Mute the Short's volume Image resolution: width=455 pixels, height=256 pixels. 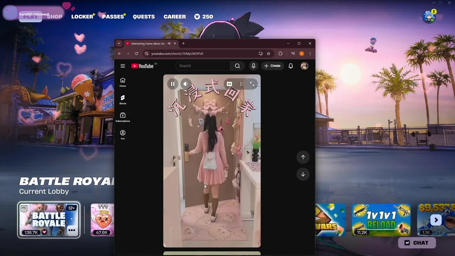coord(186,84)
